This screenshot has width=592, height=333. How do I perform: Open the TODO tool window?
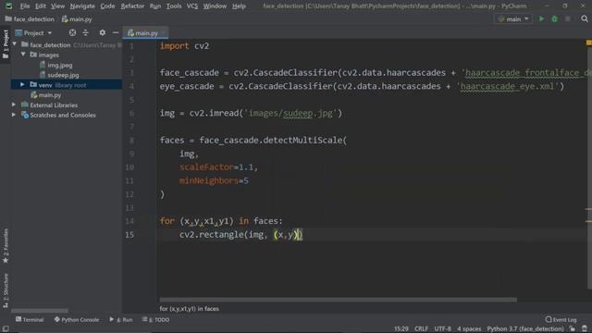[x=155, y=319]
